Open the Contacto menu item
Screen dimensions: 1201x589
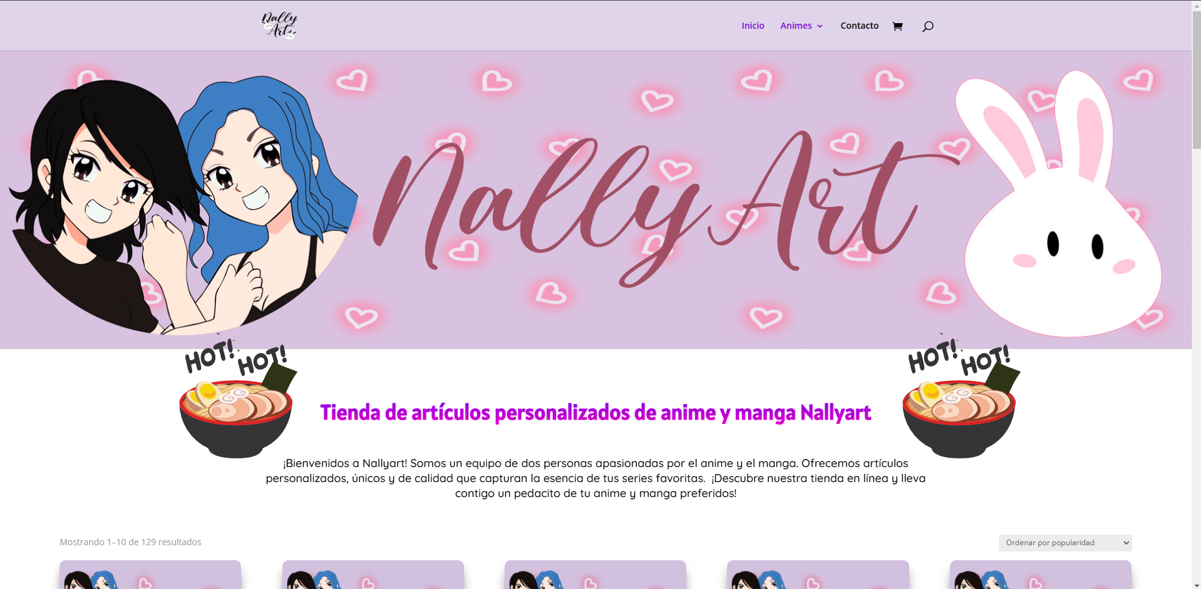(859, 26)
